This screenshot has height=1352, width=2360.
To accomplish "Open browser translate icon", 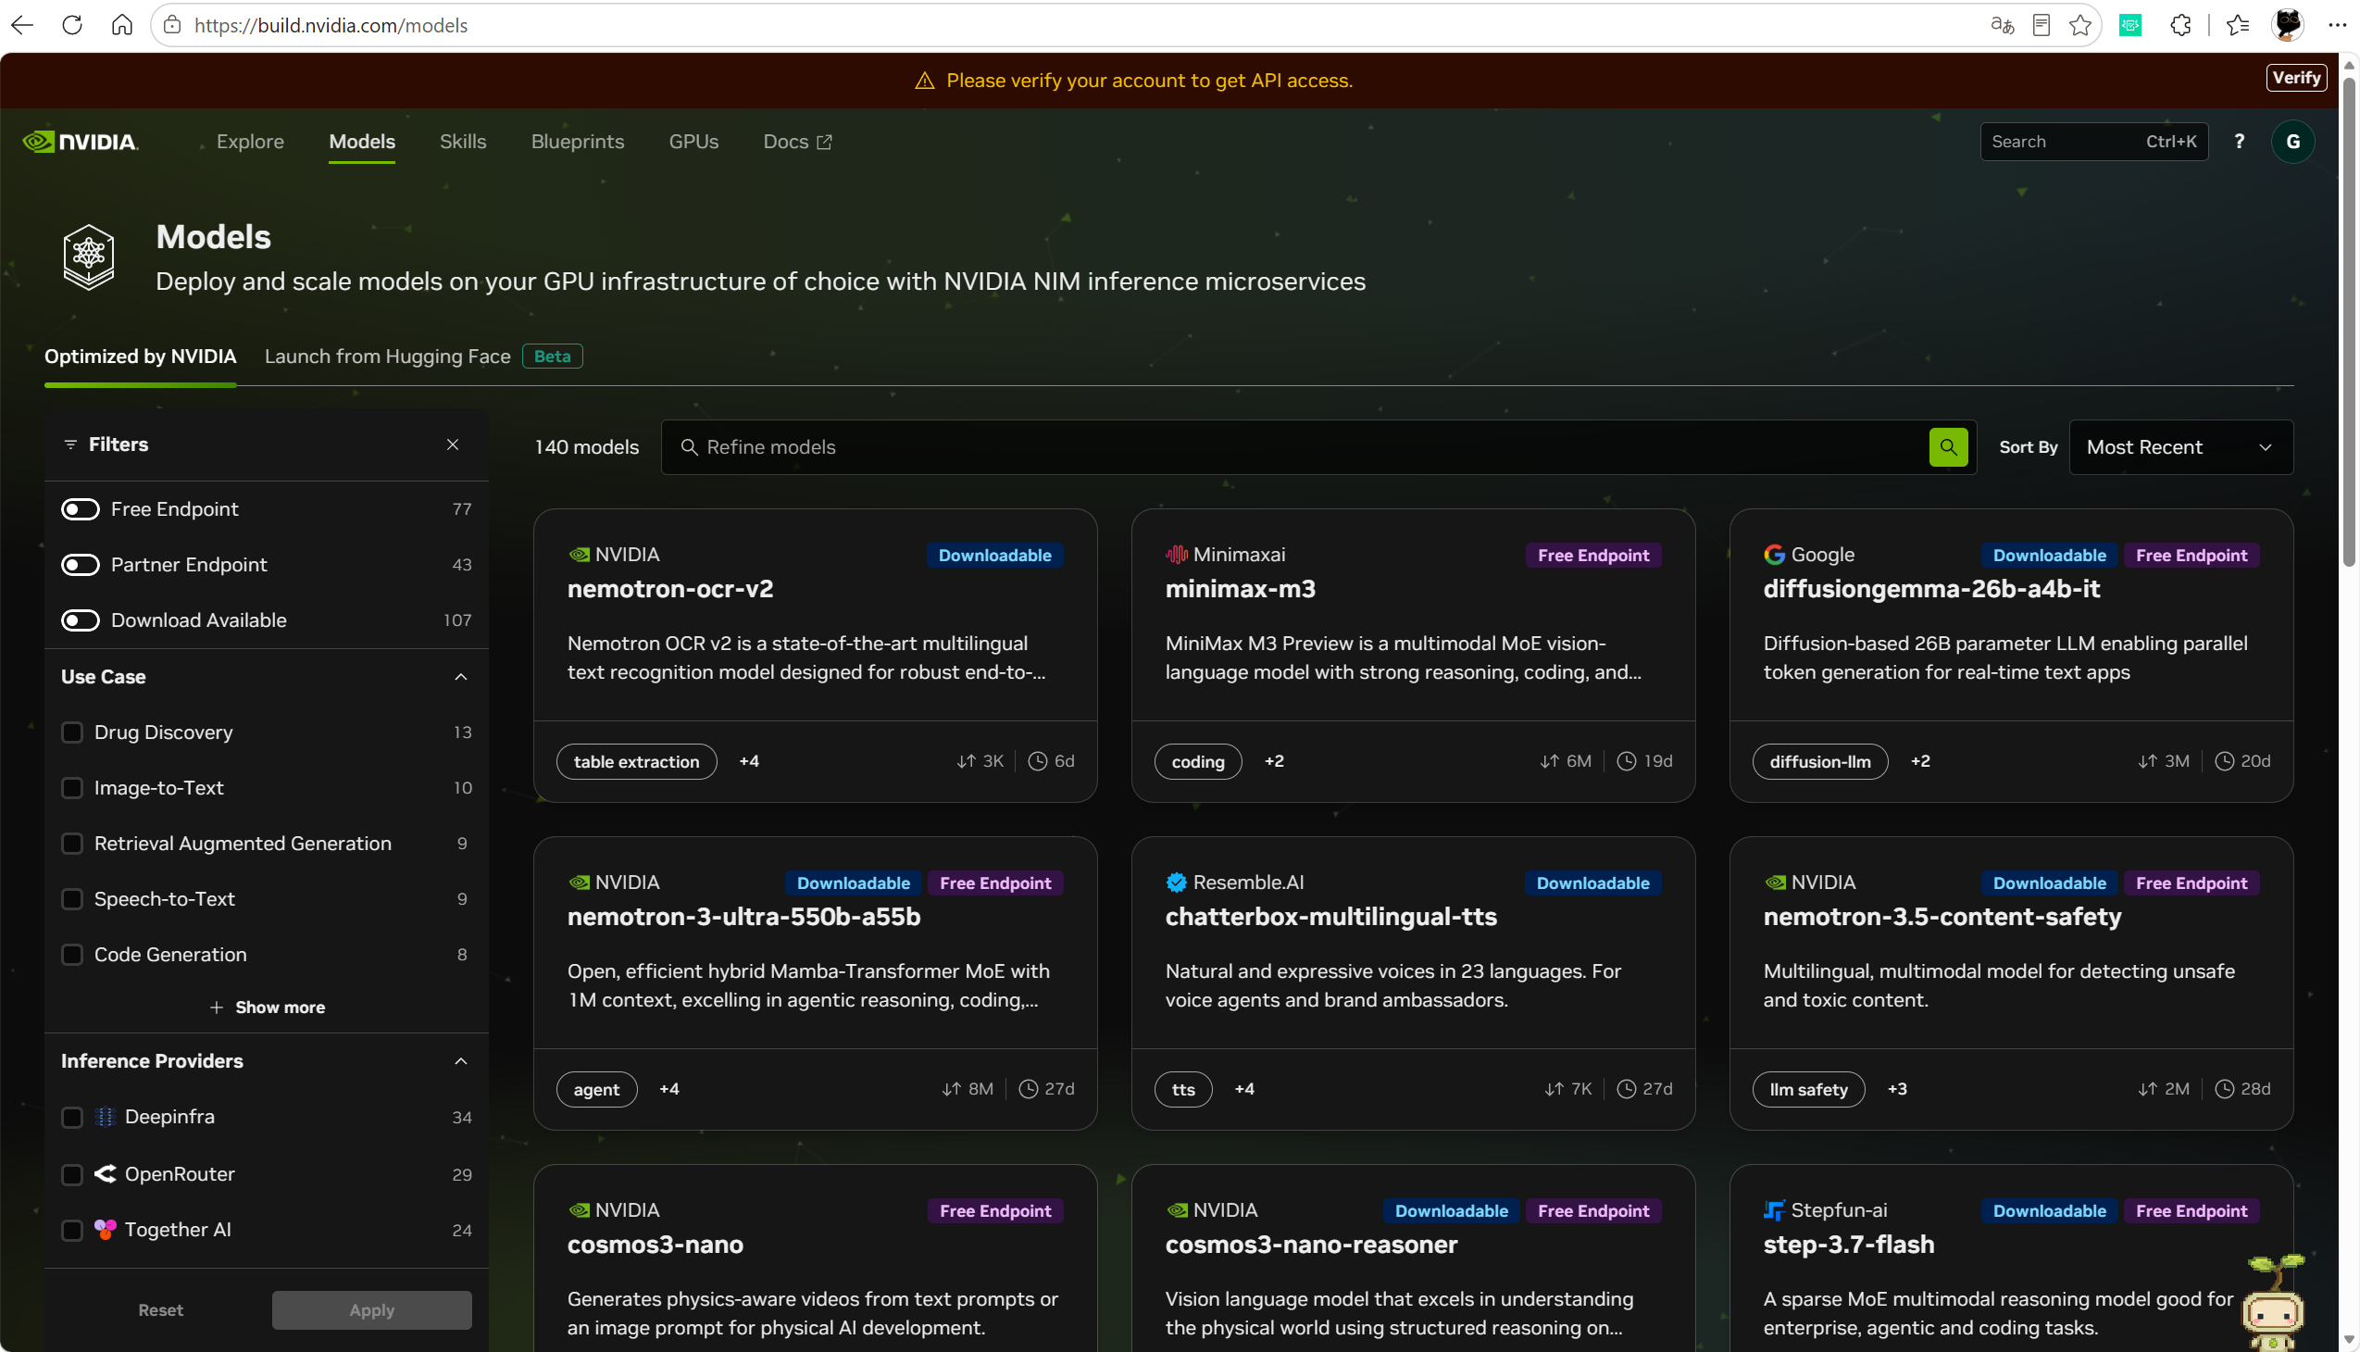I will (x=2002, y=25).
